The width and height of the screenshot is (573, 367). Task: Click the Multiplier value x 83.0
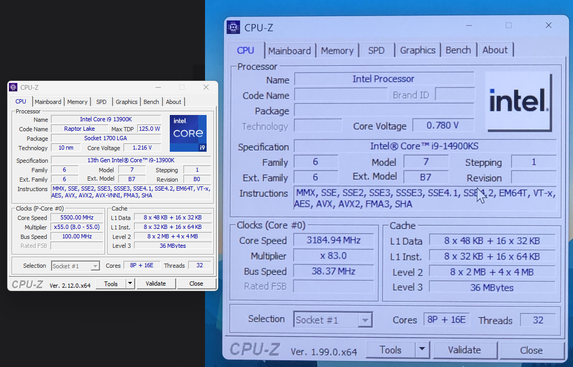(x=334, y=256)
